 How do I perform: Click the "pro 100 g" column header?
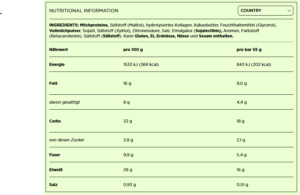(x=133, y=50)
